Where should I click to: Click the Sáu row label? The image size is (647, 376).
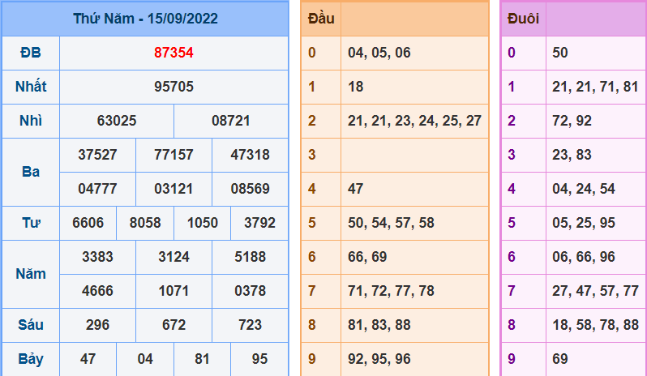(x=31, y=325)
